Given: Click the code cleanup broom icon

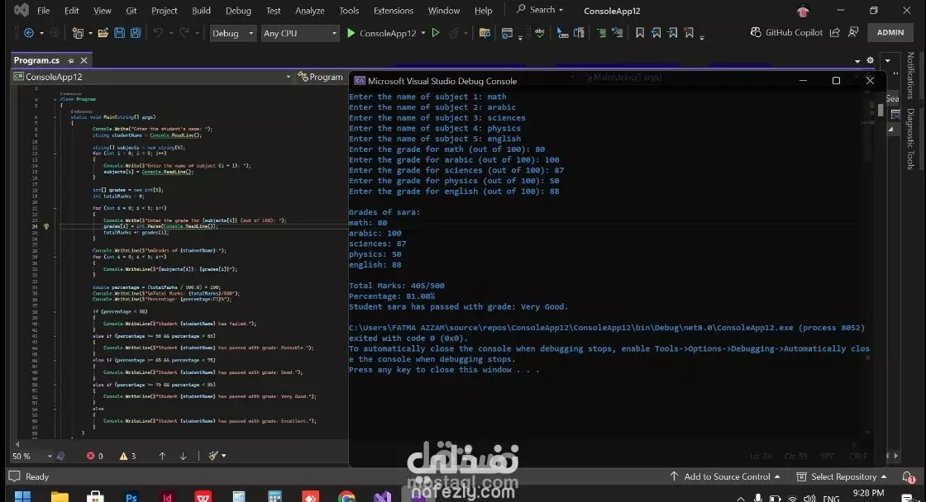Looking at the screenshot, I should pos(213,456).
